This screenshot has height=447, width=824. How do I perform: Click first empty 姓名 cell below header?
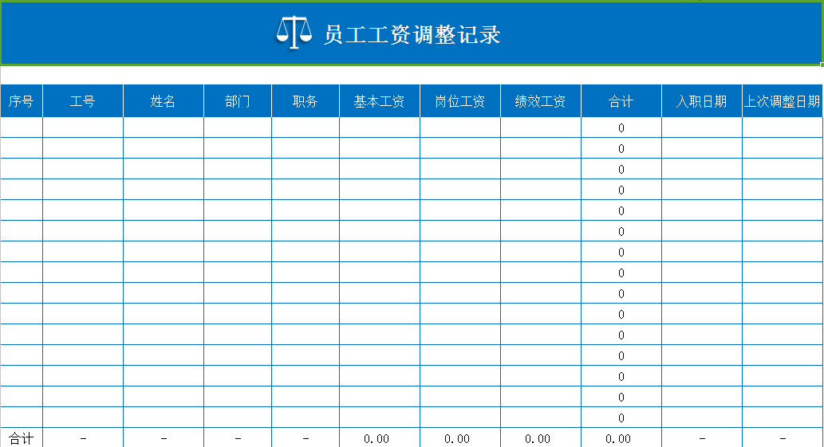[164, 127]
